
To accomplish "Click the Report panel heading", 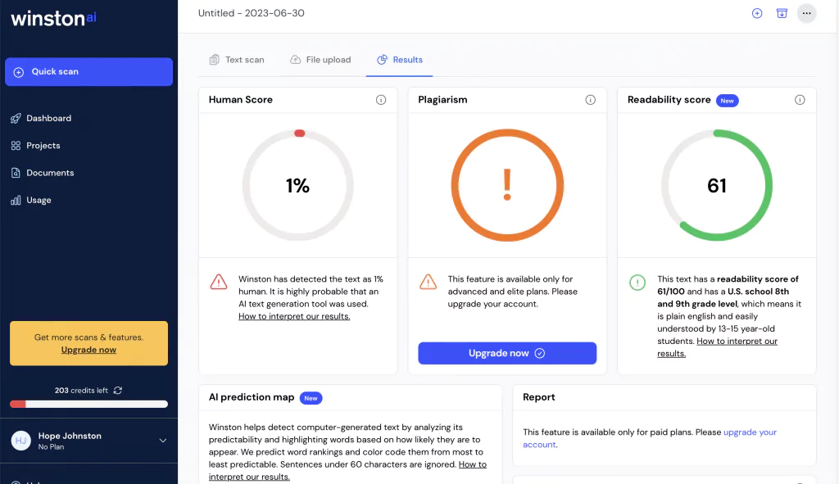I will click(x=539, y=397).
